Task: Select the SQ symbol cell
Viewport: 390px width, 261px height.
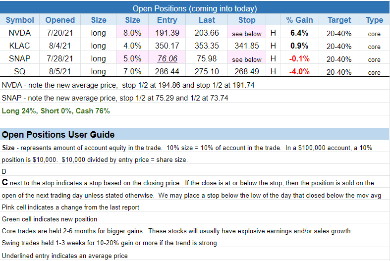Action: pos(20,72)
